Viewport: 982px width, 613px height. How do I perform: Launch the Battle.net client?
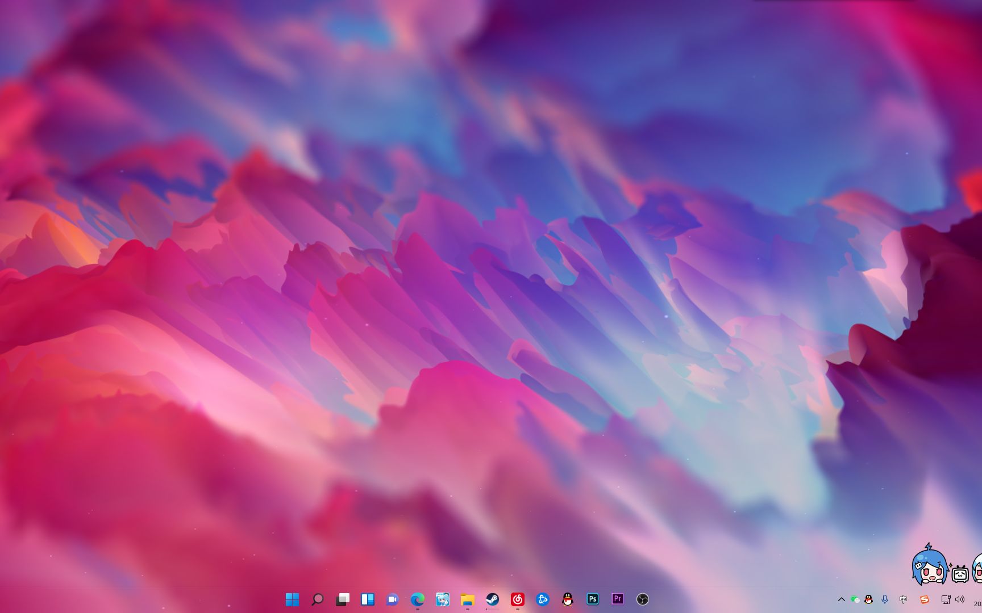(x=542, y=599)
